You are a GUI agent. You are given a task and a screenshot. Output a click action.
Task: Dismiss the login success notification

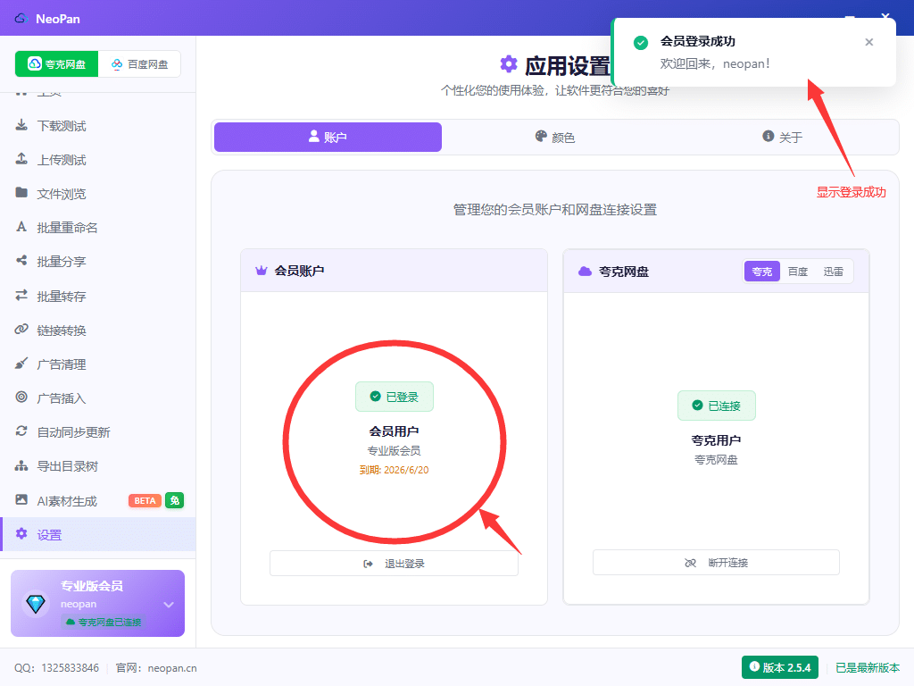(869, 42)
